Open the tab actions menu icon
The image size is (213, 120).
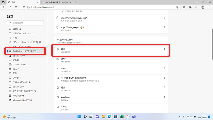(x=3, y=2)
